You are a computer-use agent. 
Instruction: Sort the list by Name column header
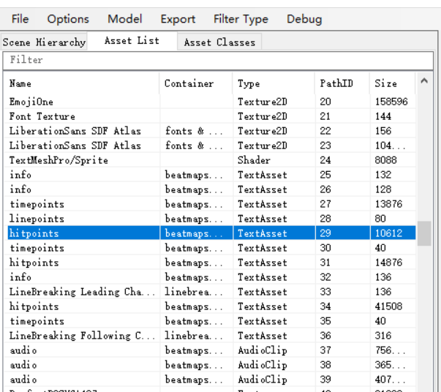(x=80, y=83)
